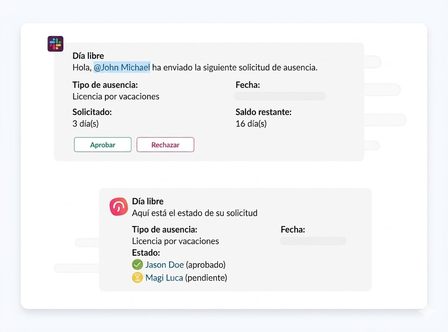Click the Rechazar button
Image resolution: width=448 pixels, height=332 pixels.
[165, 144]
